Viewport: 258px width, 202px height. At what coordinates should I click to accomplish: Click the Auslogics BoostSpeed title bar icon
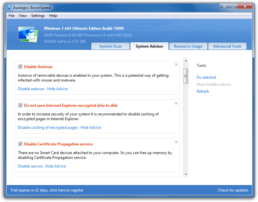(9, 7)
